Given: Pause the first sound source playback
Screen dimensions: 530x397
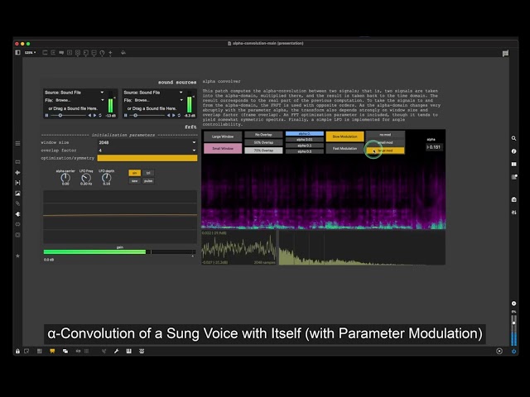Looking at the screenshot, I should [x=46, y=116].
